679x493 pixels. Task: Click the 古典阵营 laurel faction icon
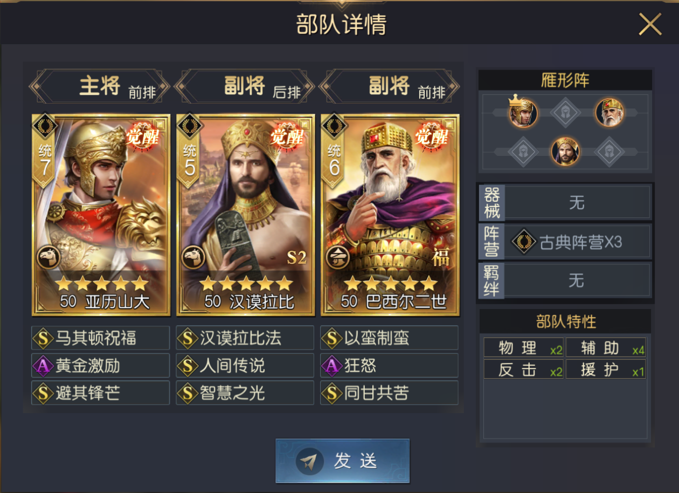pyautogui.click(x=523, y=242)
